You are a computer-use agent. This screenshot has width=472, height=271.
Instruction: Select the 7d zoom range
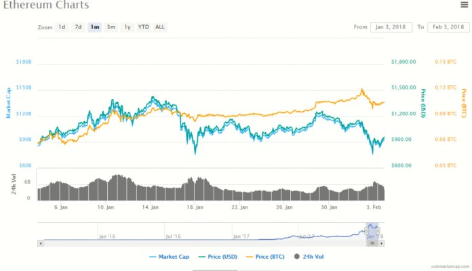pyautogui.click(x=78, y=27)
